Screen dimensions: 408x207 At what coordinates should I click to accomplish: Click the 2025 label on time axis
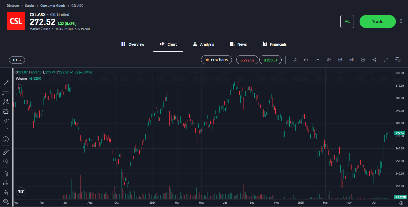[x=301, y=203]
